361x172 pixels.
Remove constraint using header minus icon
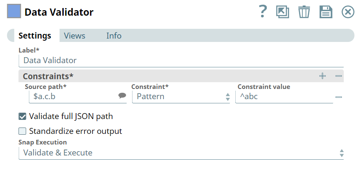click(338, 76)
